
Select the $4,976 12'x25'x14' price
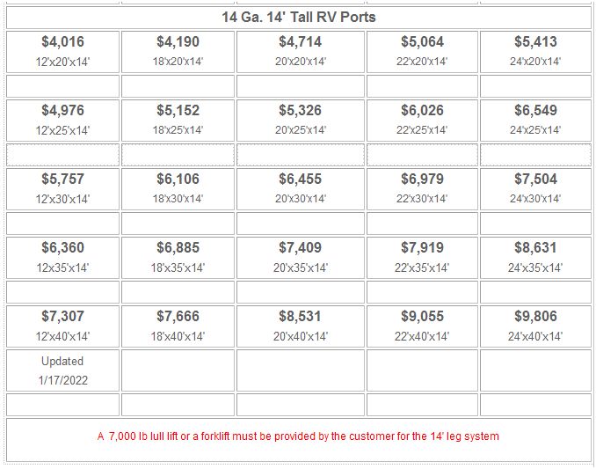point(62,110)
